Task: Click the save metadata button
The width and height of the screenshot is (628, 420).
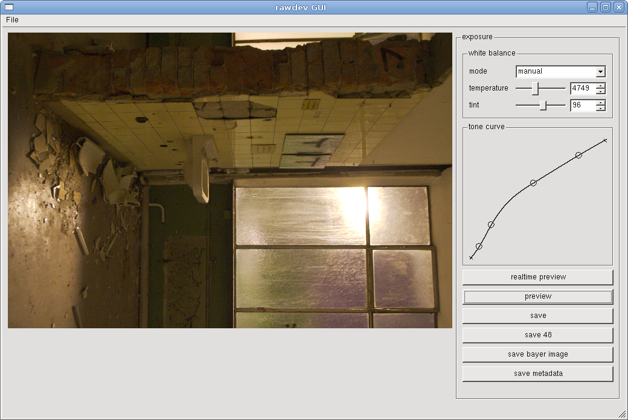Action: (x=537, y=374)
